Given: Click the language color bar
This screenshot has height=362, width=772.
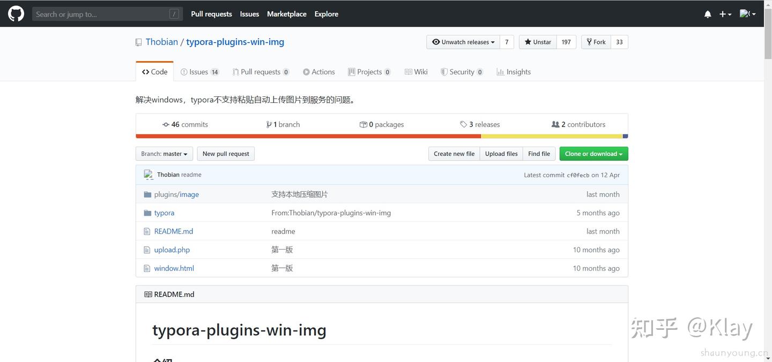Looking at the screenshot, I should [382, 137].
